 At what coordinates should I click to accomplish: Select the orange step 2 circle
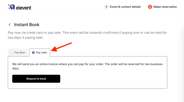[x=150, y=7]
